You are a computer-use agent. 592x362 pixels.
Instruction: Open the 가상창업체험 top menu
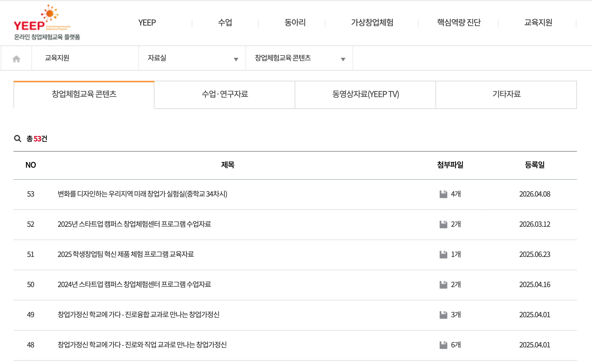[372, 22]
